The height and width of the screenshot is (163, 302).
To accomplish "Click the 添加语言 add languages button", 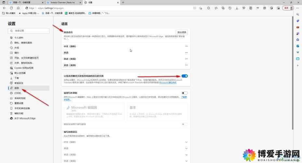I will click(x=182, y=32).
